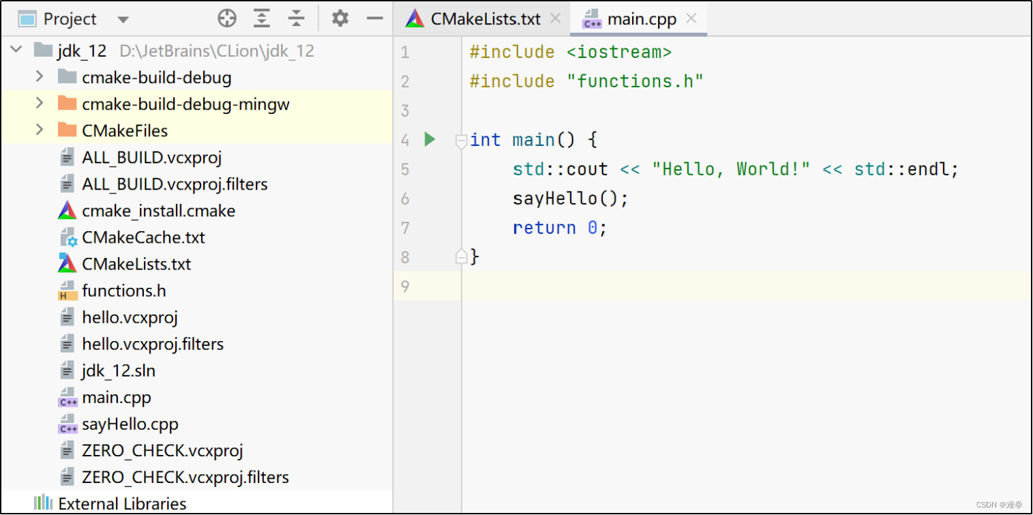Close the CMakeLists.txt editor tab
1033x515 pixels.
coord(556,18)
